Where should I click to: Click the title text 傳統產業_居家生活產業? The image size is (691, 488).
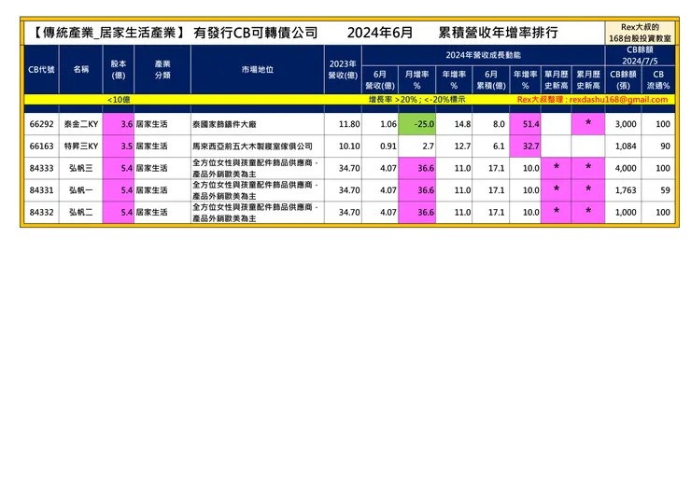tap(110, 33)
